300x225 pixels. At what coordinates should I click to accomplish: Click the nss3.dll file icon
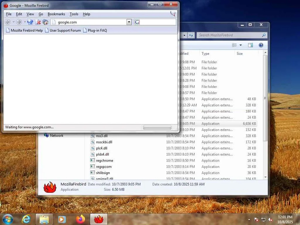pos(93,136)
